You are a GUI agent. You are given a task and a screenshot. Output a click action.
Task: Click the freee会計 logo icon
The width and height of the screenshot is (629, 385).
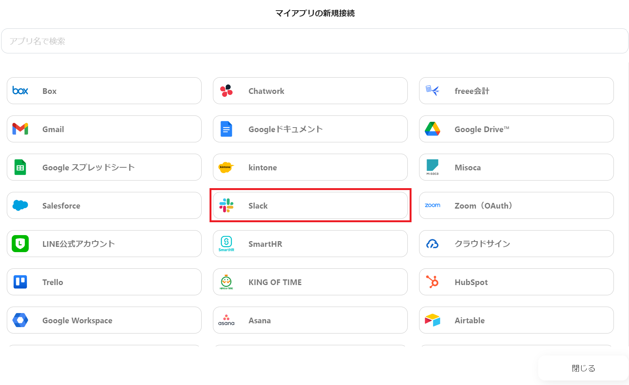(x=432, y=90)
